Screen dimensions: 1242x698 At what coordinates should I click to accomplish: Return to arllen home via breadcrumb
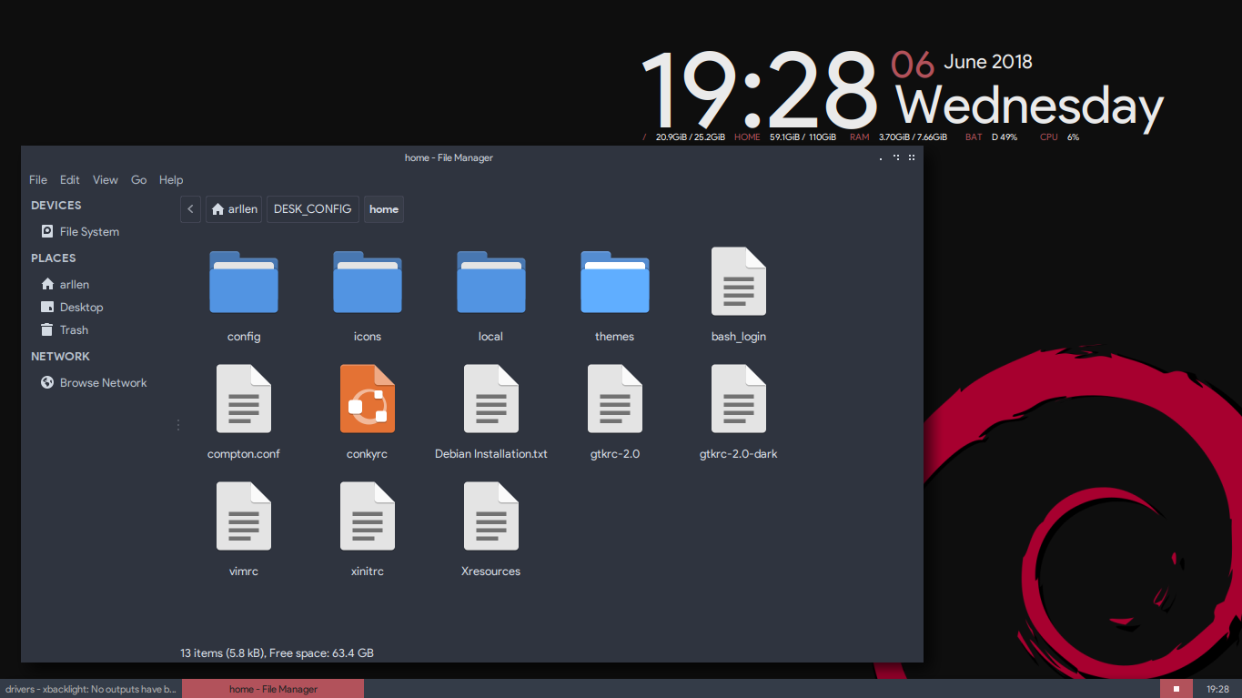[234, 209]
